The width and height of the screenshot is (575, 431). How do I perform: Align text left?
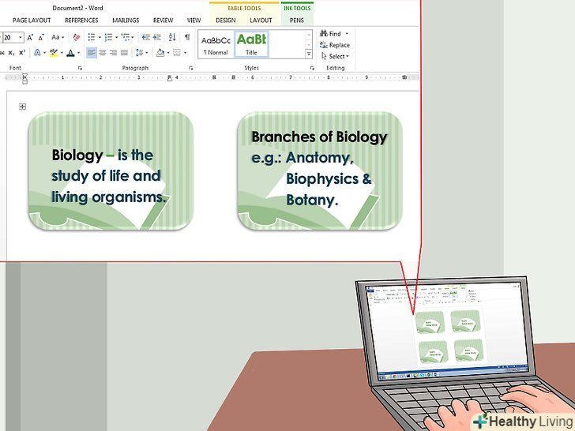point(92,53)
